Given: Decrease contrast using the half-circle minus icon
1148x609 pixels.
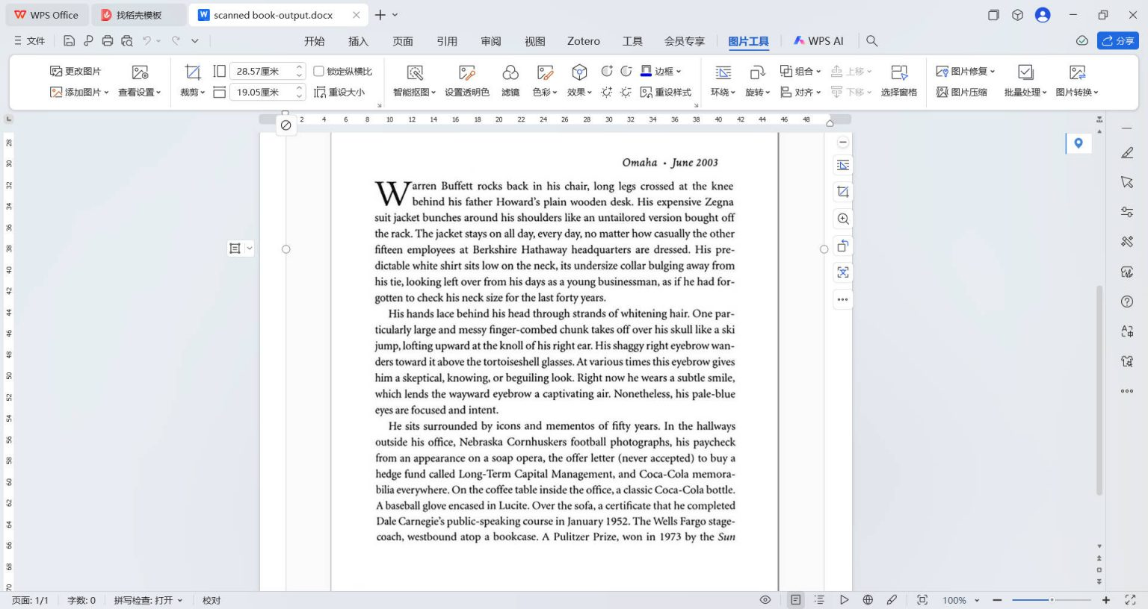Looking at the screenshot, I should pyautogui.click(x=626, y=71).
